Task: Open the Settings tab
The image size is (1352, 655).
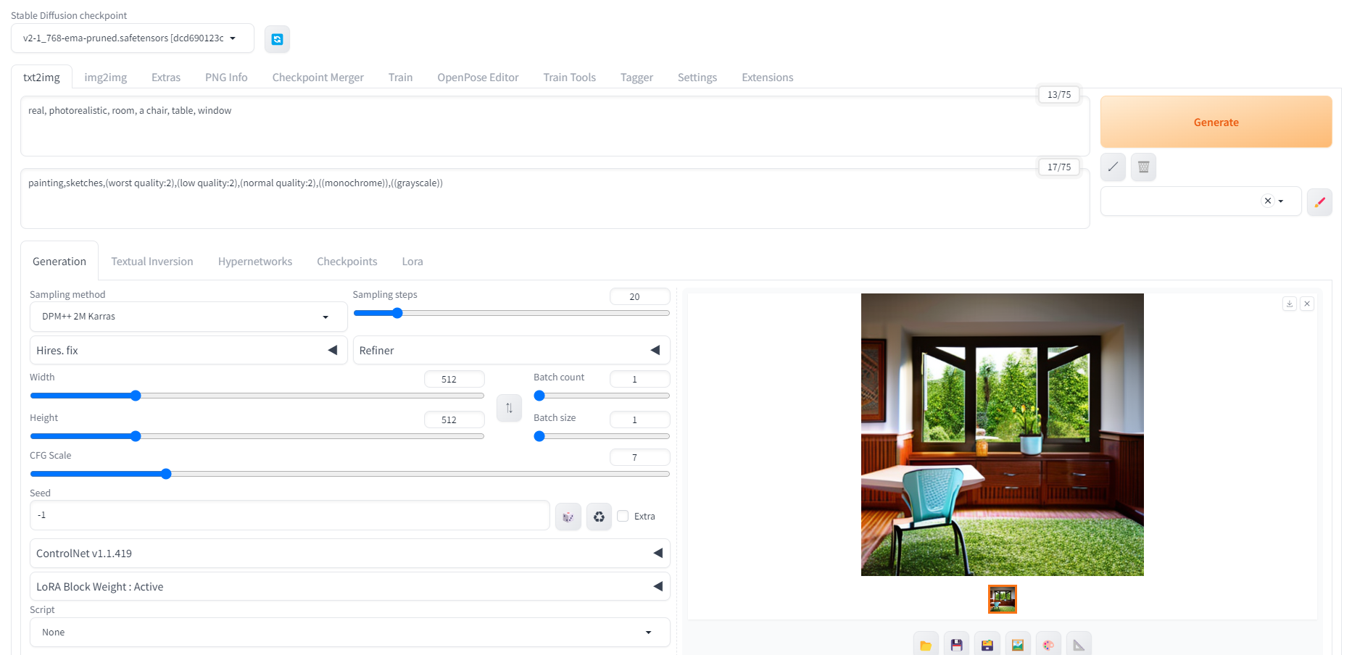Action: tap(697, 78)
